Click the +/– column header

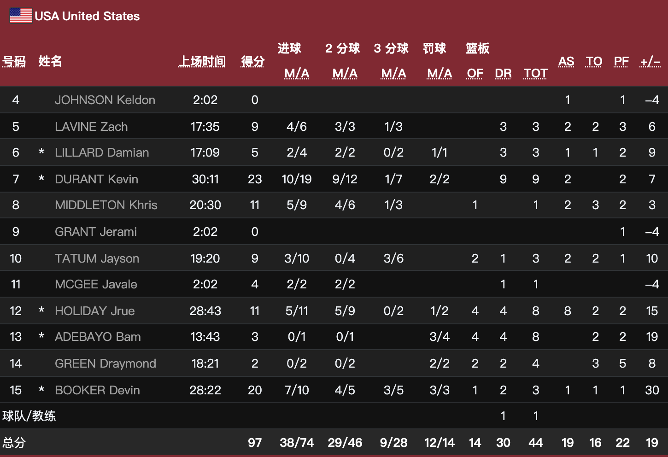coord(650,61)
